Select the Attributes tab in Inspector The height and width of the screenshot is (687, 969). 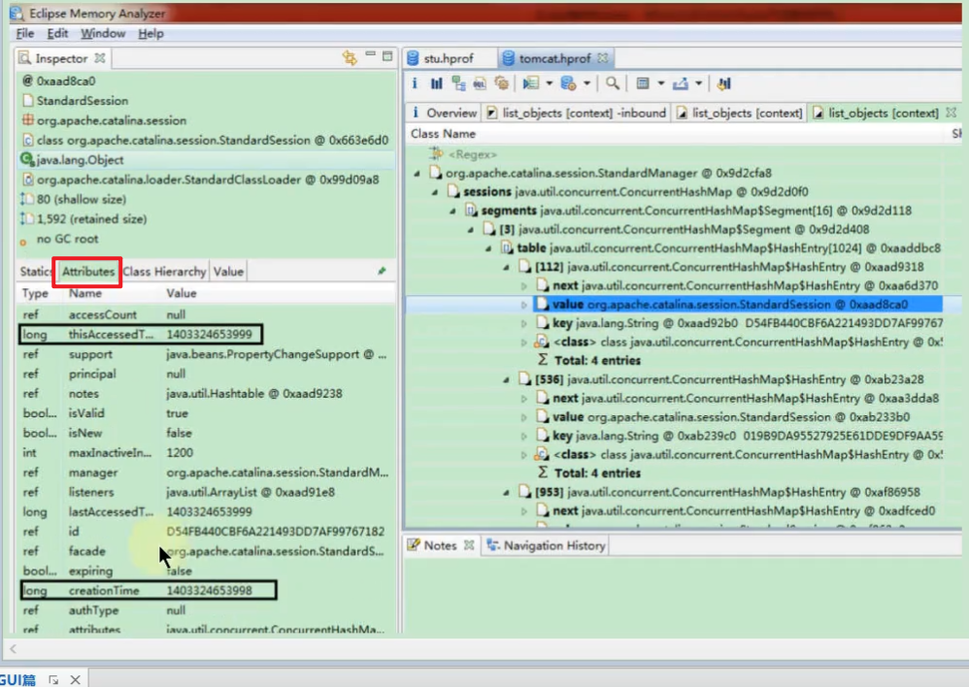[87, 272]
